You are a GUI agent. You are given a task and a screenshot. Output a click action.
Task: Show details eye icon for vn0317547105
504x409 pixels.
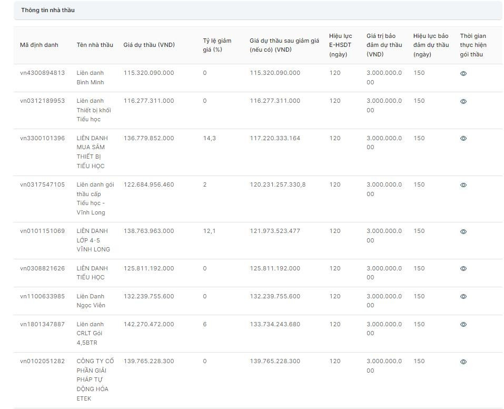pyautogui.click(x=463, y=186)
